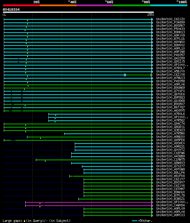The height and width of the screenshot is (223, 190).
Task: Open the UniRef100_B6T7Q7 hit label
Action: coord(170,107)
